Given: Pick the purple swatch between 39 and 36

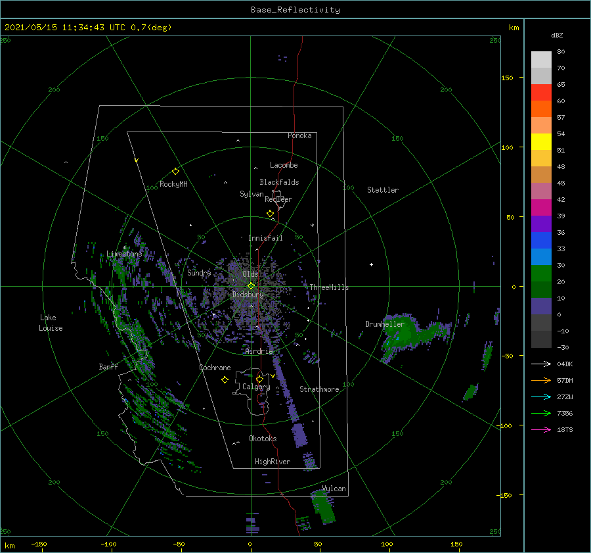Looking at the screenshot, I should click(541, 224).
